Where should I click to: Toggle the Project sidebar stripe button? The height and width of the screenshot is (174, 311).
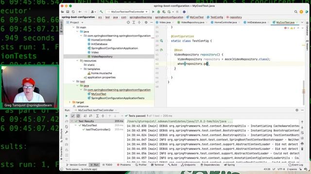tap(61, 27)
